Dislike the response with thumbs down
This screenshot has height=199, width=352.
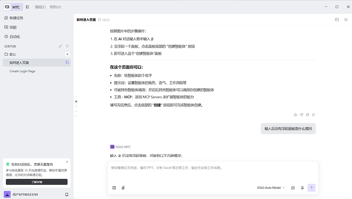coord(301,115)
